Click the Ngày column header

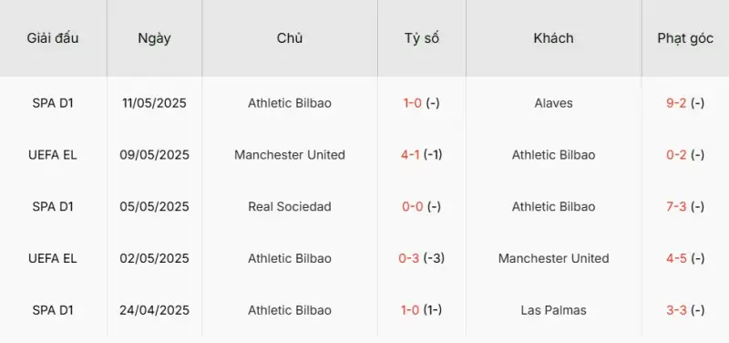(154, 38)
